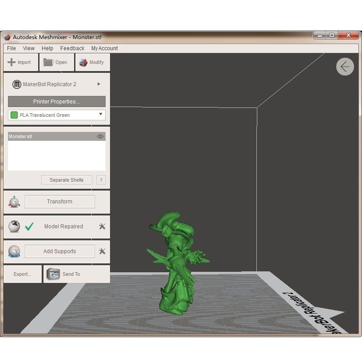Click the question mark help button
Viewport: 362px width, 346px height.
[101, 180]
